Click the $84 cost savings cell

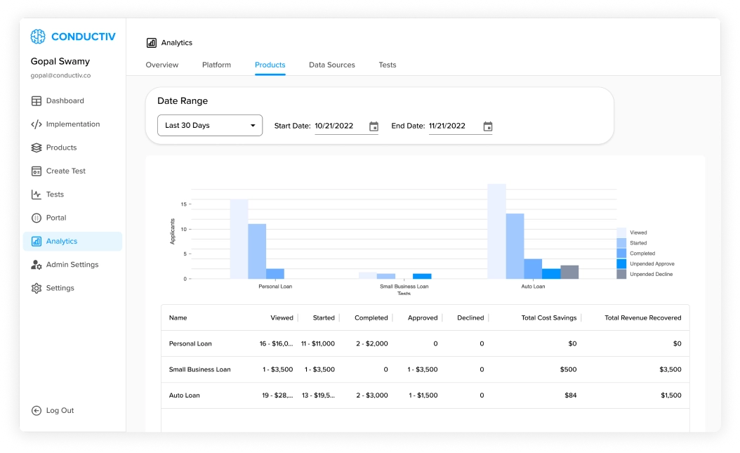(x=571, y=395)
